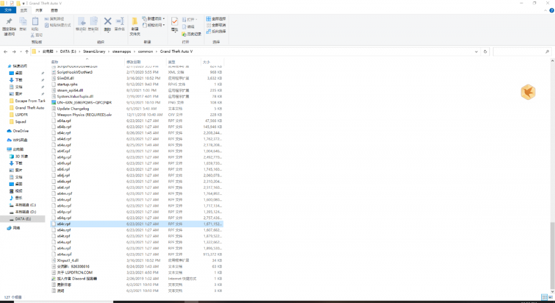Screen dimensions: 555x303
Task: Click the 复制到 (copy to) icon
Action: click(93, 22)
